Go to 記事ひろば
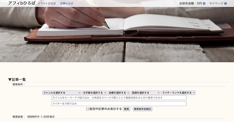This screenshot has height=122, width=234. (67, 3)
